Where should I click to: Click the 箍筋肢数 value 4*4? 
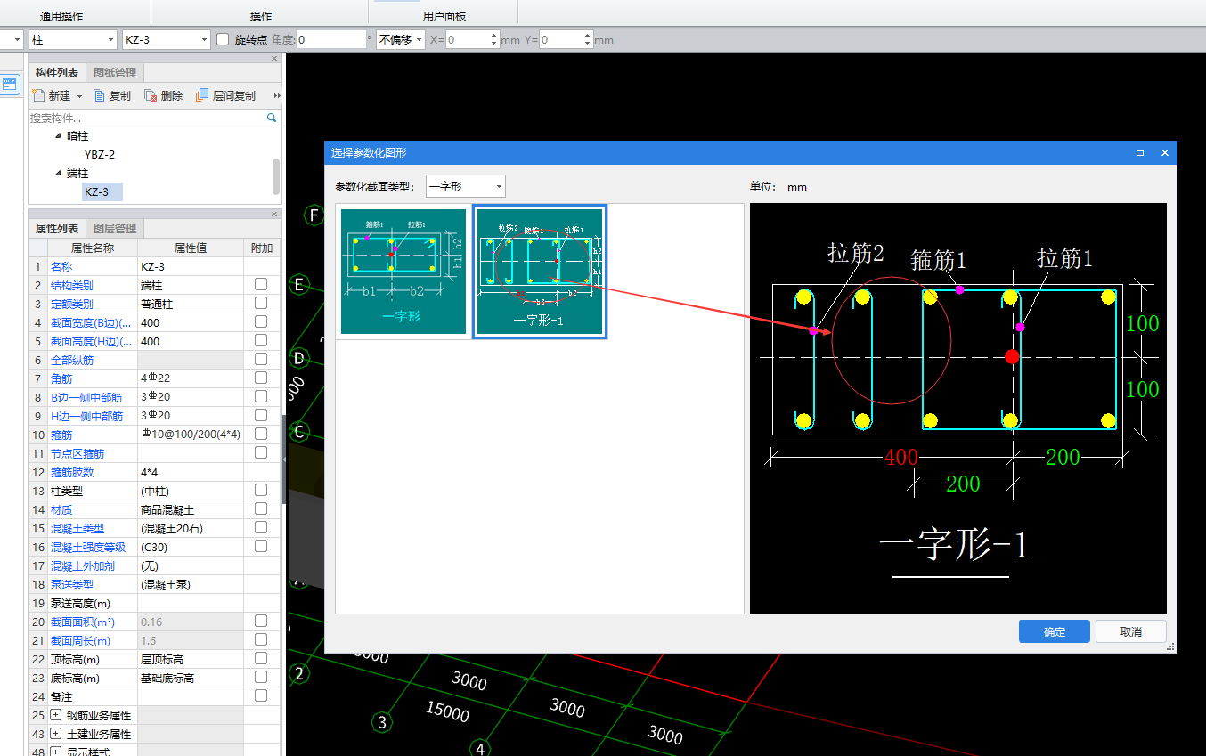(191, 472)
